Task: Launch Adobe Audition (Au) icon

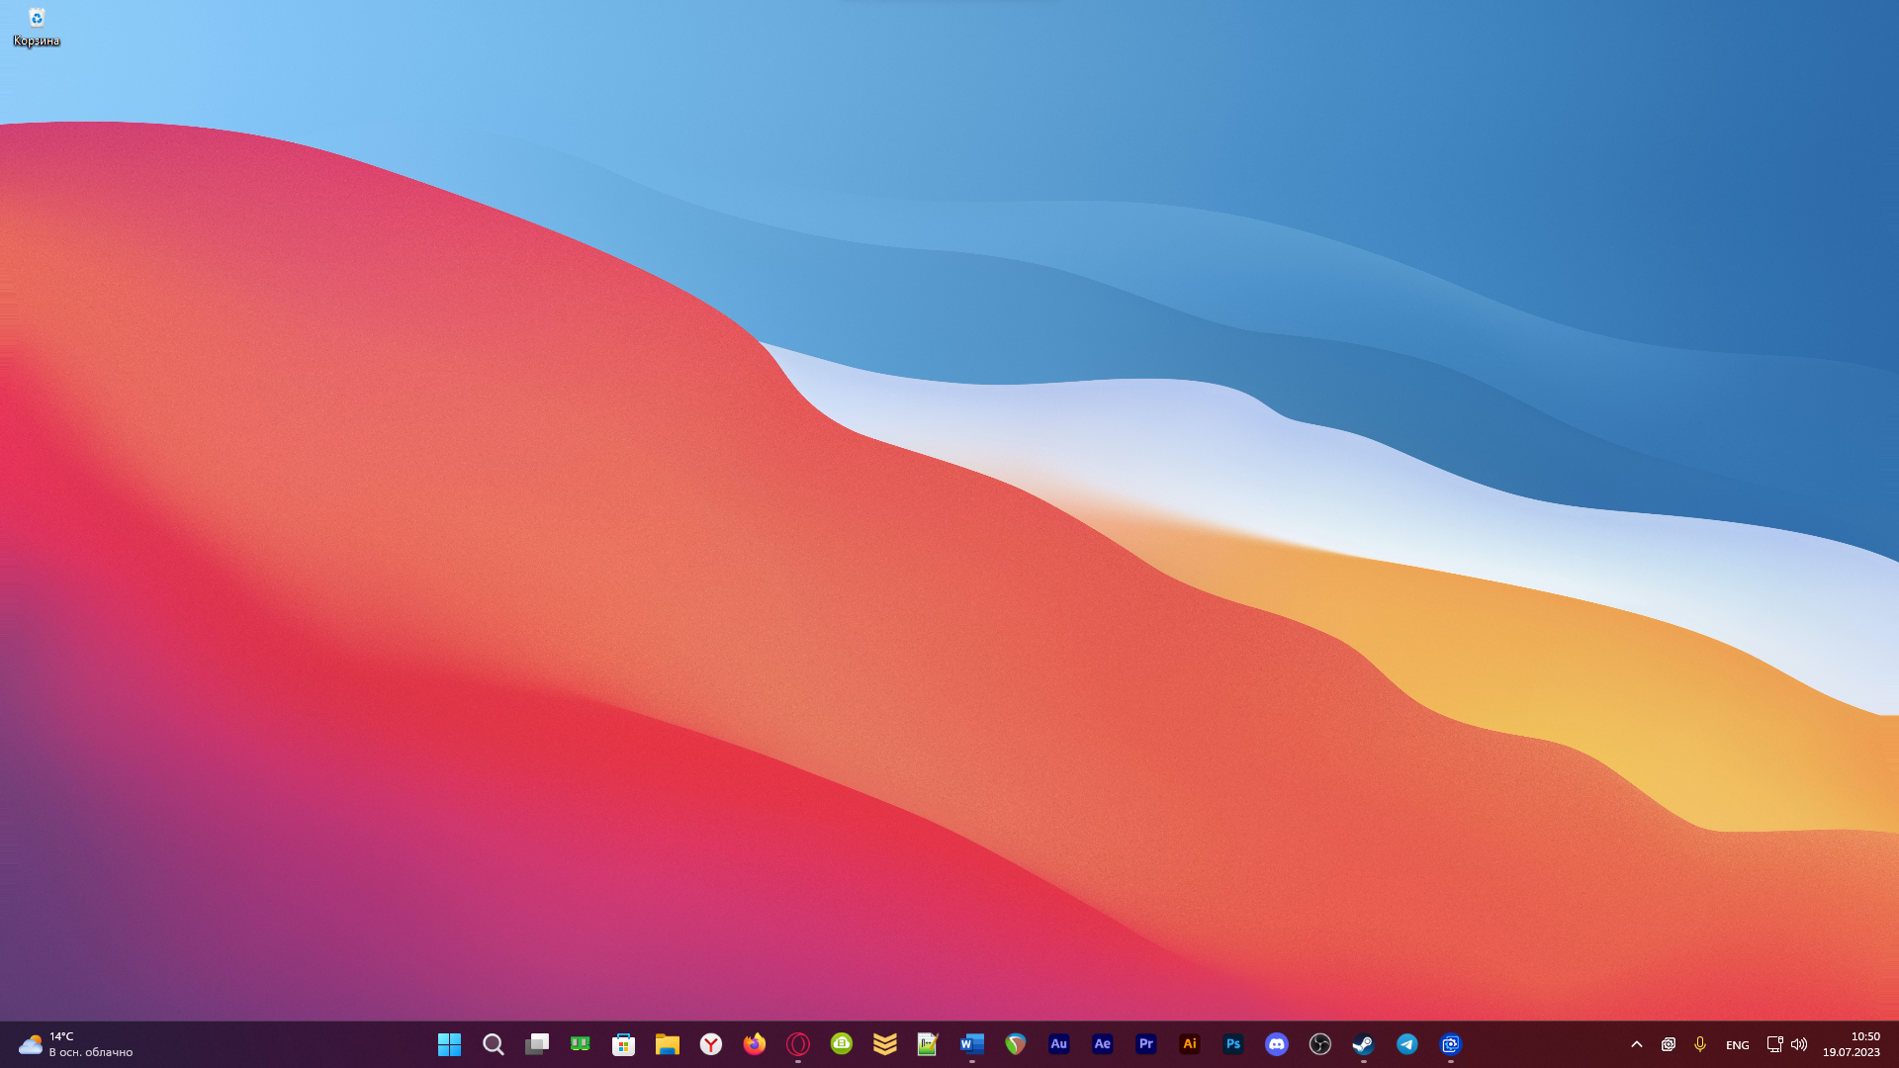Action: (x=1058, y=1044)
